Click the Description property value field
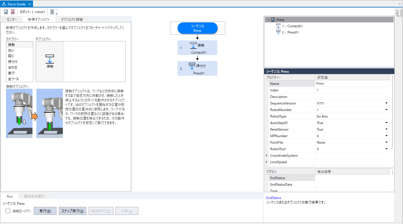The image size is (403, 224). [x=352, y=97]
